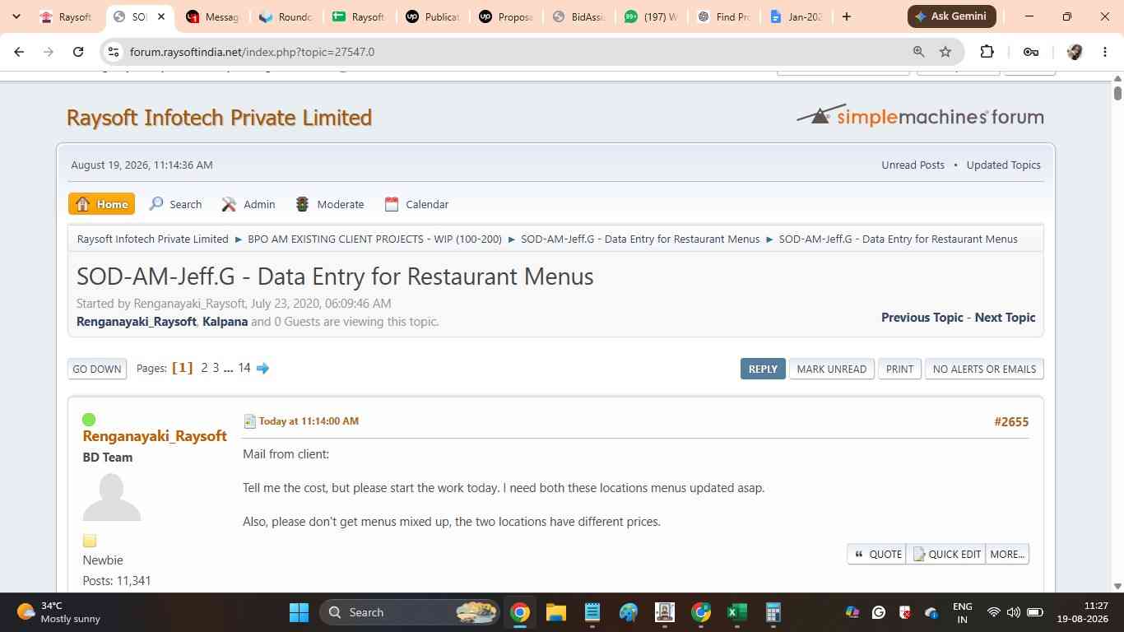The width and height of the screenshot is (1124, 632).
Task: Click the zoom magnifier icon in address bar
Action: (x=918, y=52)
